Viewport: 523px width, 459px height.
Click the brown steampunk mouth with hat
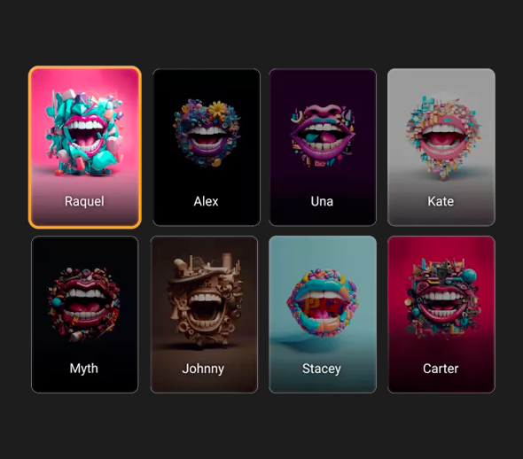pyautogui.click(x=204, y=299)
